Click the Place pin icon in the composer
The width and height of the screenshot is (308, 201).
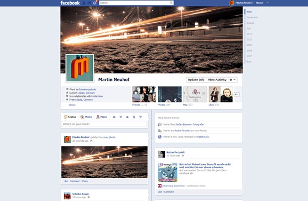click(x=98, y=117)
